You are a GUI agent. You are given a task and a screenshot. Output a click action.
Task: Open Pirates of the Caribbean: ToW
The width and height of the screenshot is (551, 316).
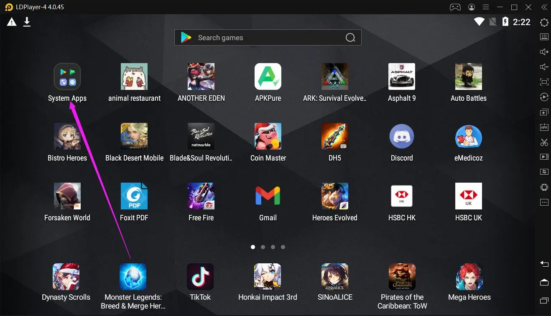click(402, 277)
